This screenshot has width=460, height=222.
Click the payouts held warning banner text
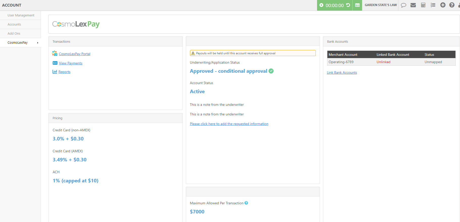click(x=236, y=53)
